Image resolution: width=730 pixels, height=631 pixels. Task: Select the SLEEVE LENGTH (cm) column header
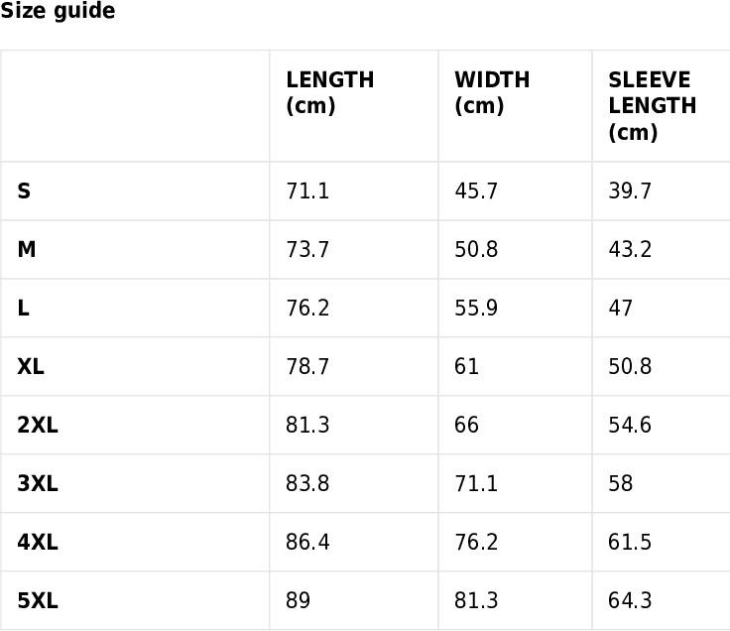(653, 106)
